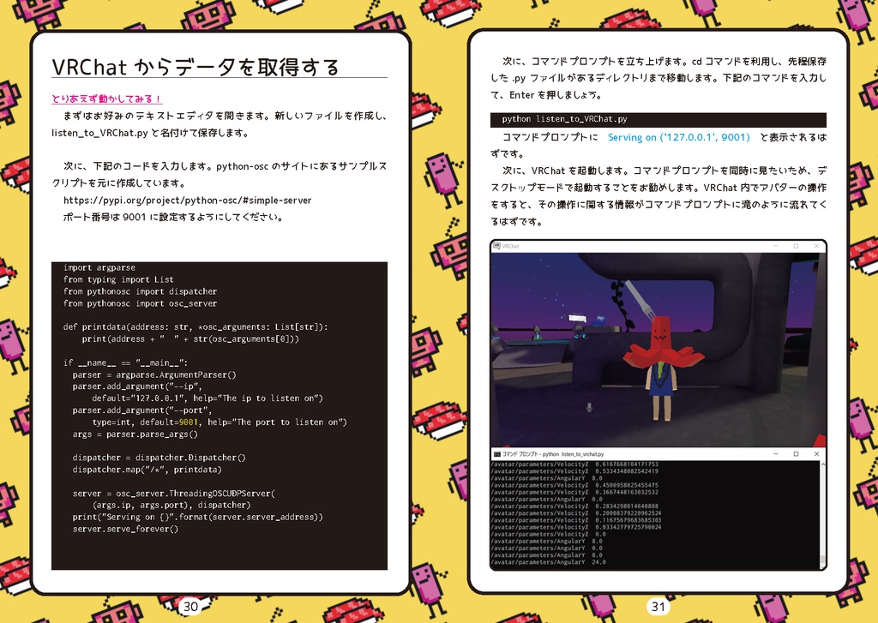Click the minimize icon on the Command Prompt window
878x623 pixels.
pos(775,452)
